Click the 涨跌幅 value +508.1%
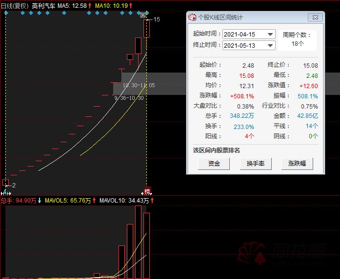This screenshot has width=340, height=279. (242, 96)
